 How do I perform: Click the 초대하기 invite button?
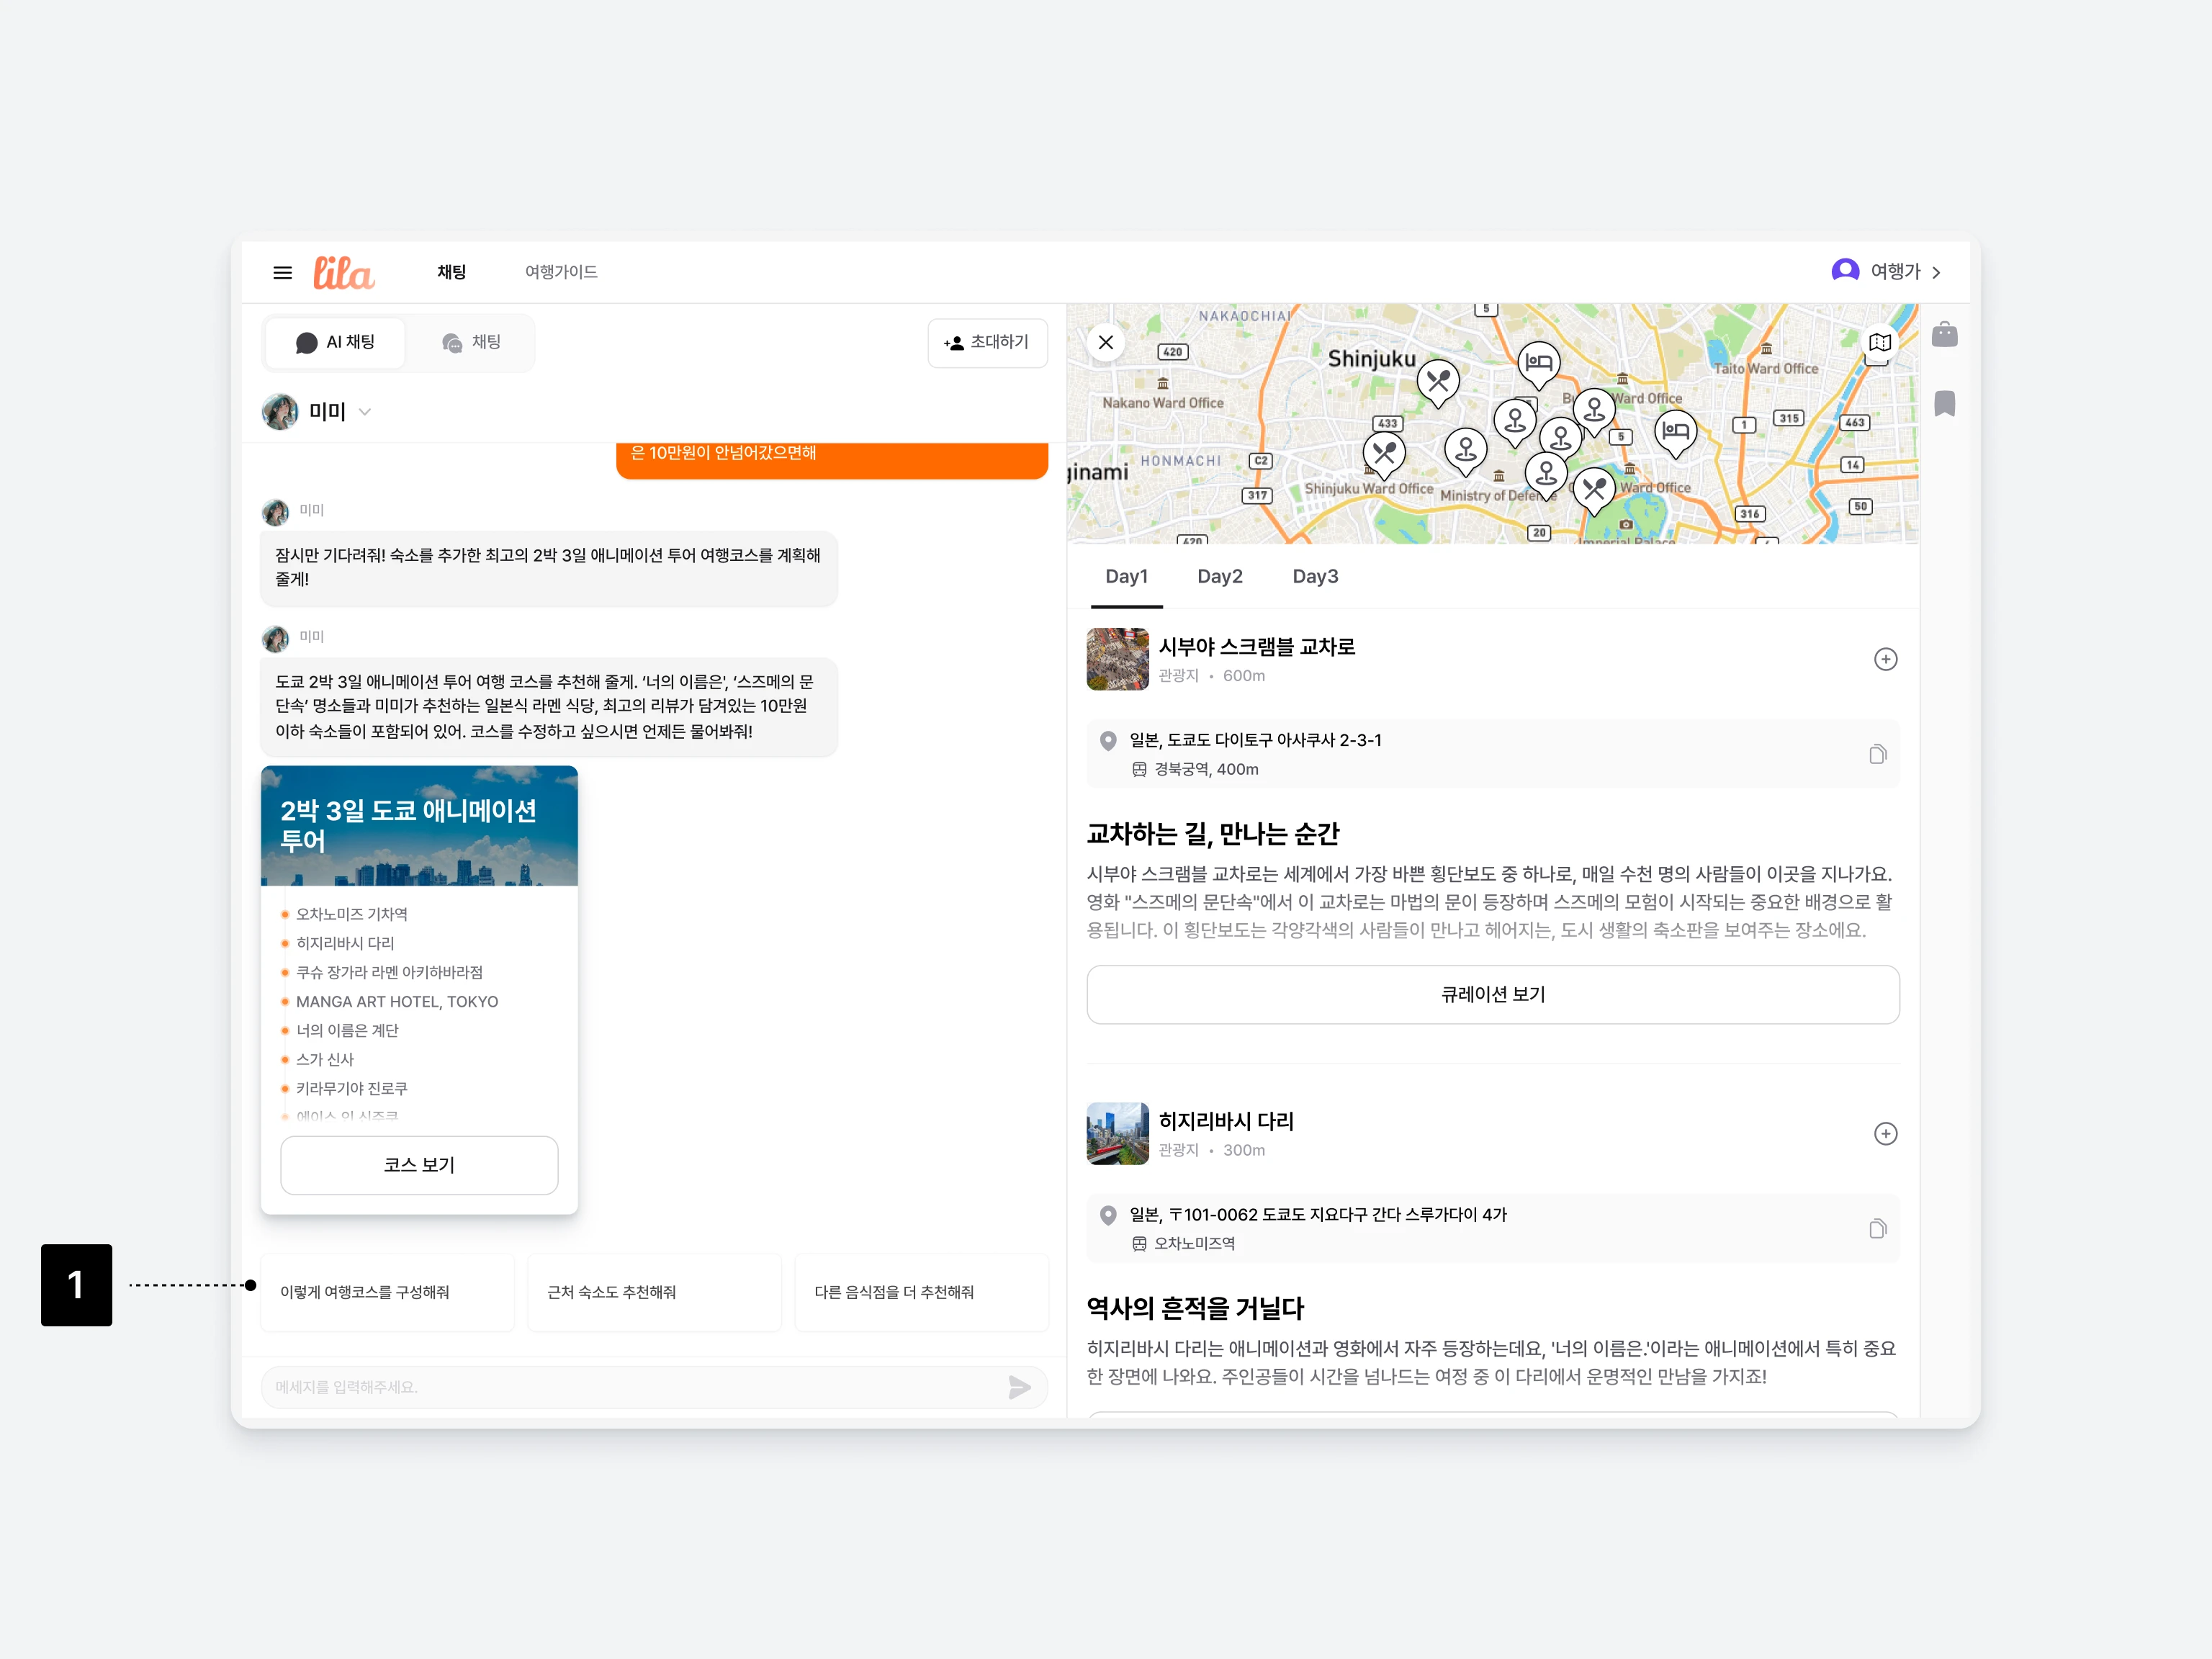coord(987,343)
